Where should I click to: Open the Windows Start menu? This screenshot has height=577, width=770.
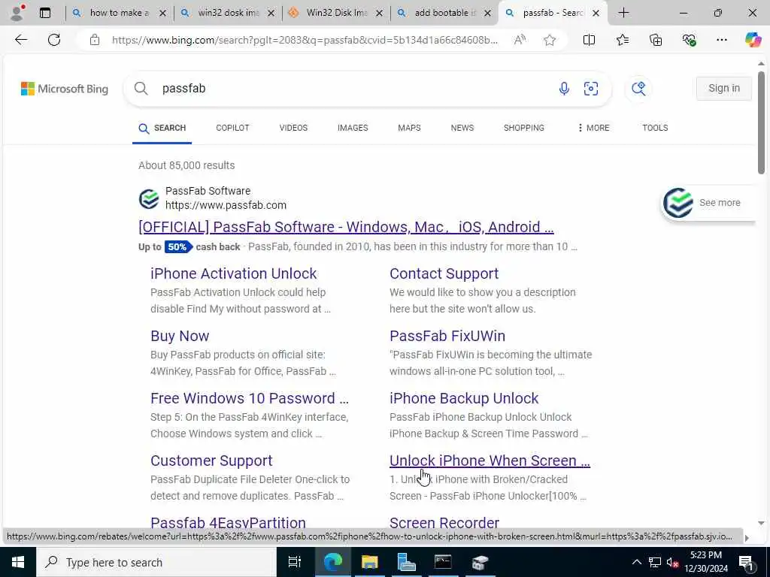[x=18, y=562]
